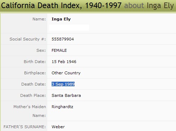
Task: Click the highlighted death date 3 Sep 1989
Action: tap(63, 84)
